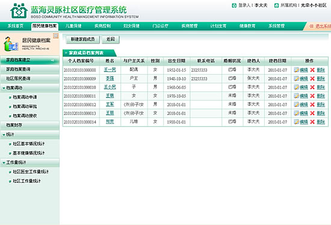Open the 系统管理 tab
This screenshot has width=331, height=225.
point(277,26)
